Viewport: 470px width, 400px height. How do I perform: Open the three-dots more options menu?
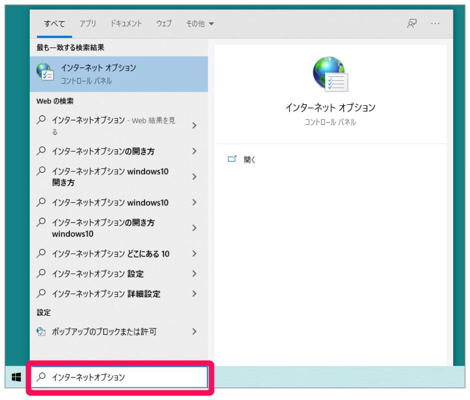click(435, 23)
